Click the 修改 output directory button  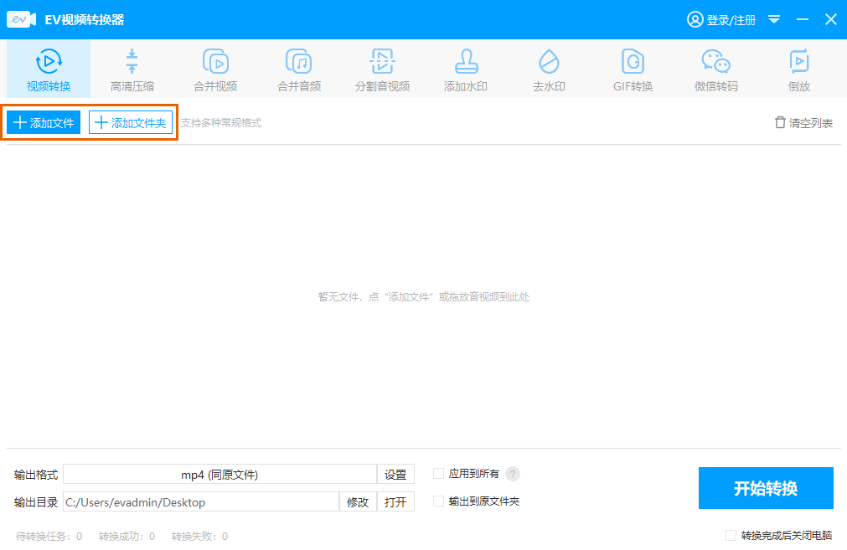pyautogui.click(x=358, y=502)
